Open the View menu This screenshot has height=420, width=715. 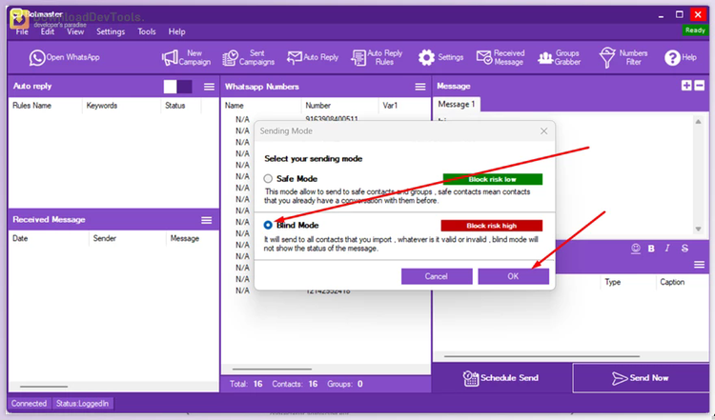75,31
